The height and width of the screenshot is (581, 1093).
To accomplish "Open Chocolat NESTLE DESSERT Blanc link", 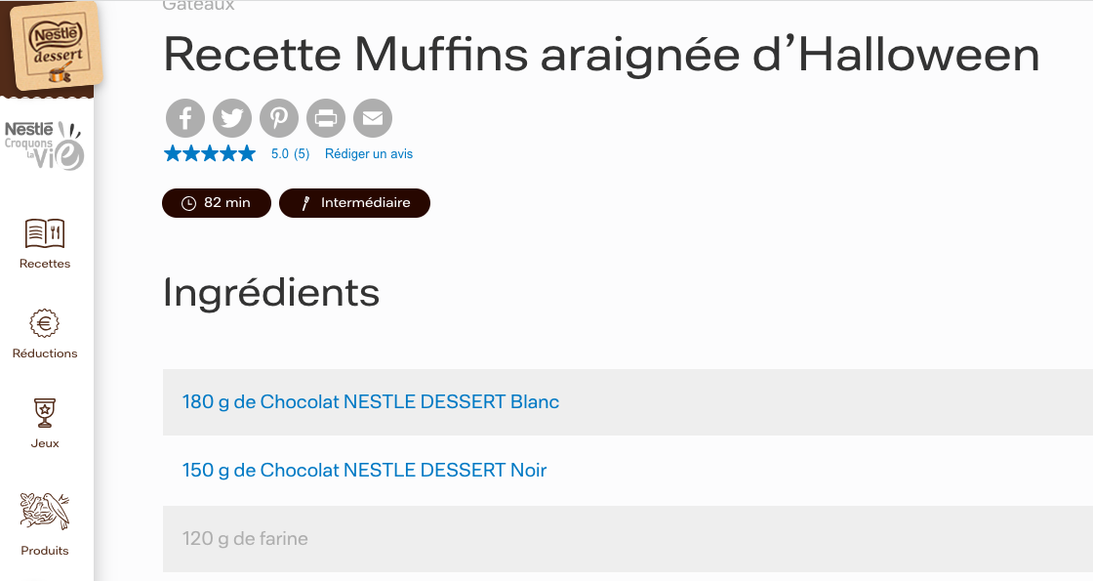I will coord(371,401).
